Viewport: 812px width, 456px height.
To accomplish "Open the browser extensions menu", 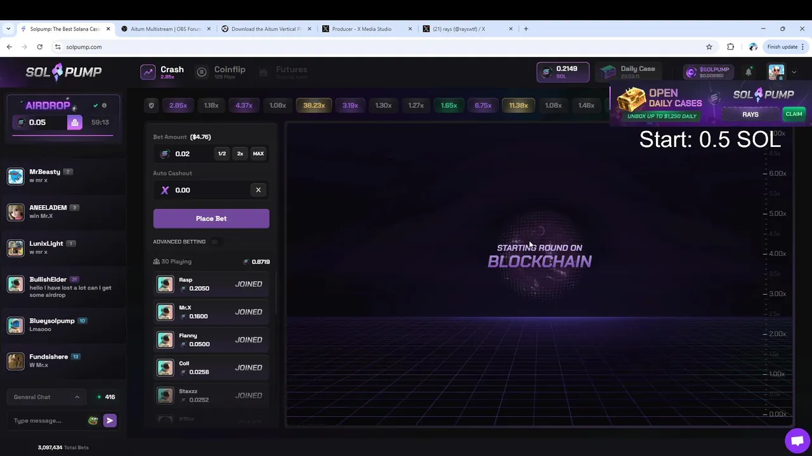I will coord(730,47).
